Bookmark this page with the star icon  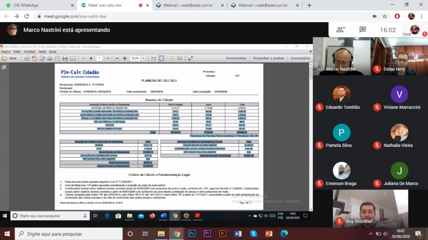384,16
